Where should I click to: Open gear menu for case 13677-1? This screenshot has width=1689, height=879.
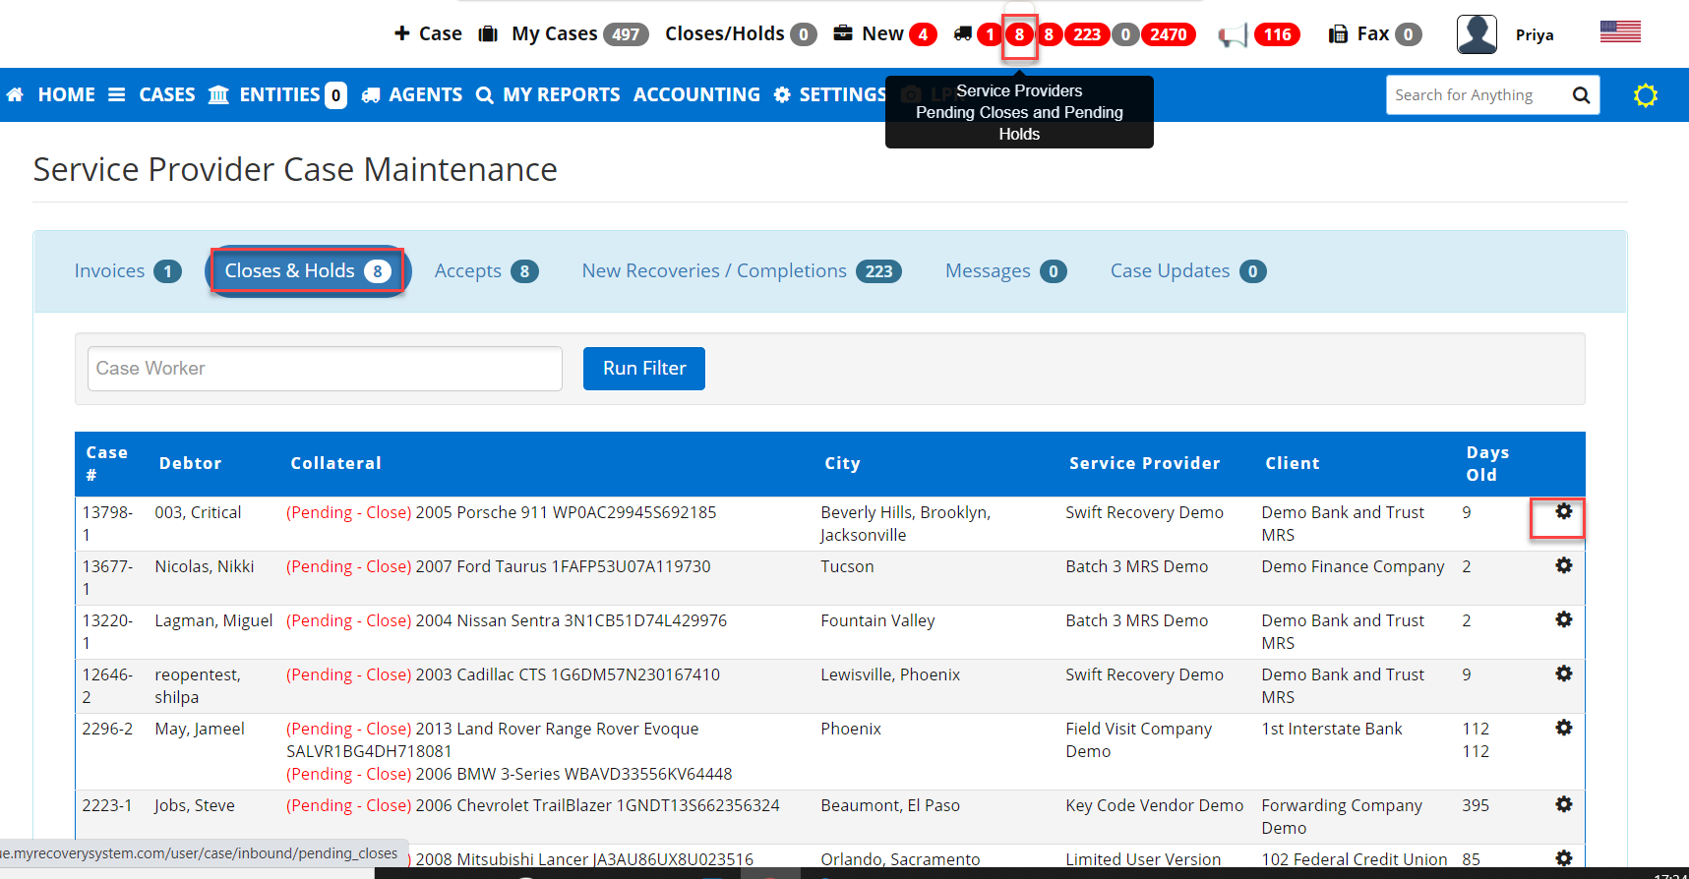point(1563,565)
